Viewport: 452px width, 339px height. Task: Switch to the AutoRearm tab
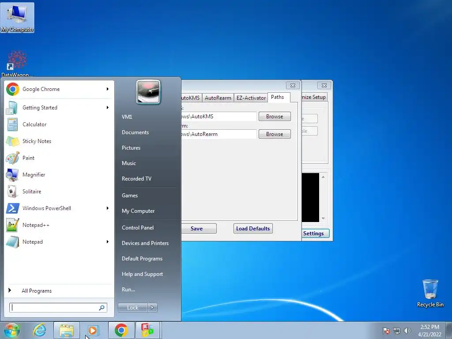click(x=218, y=98)
